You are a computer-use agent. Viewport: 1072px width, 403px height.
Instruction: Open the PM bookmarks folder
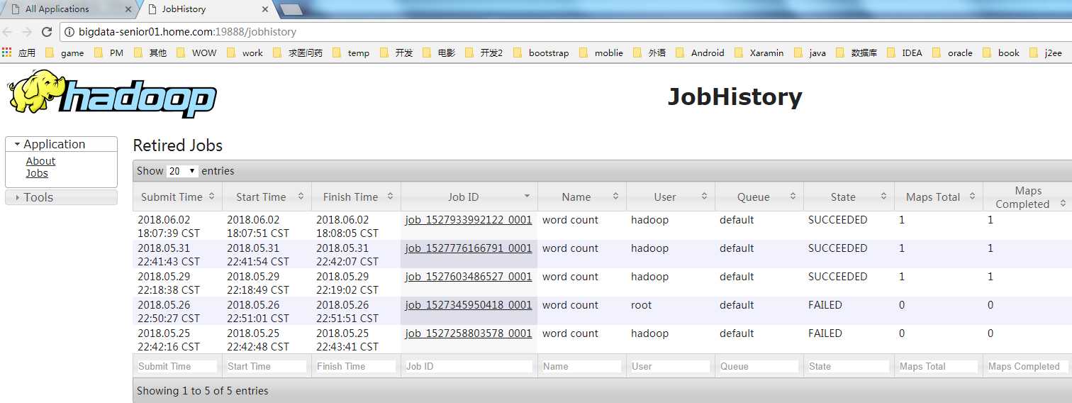click(108, 53)
